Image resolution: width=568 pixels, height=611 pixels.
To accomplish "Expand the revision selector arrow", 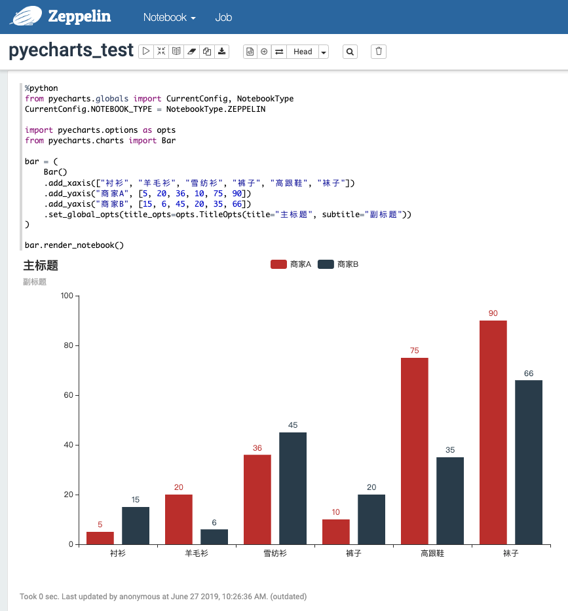I will point(322,51).
